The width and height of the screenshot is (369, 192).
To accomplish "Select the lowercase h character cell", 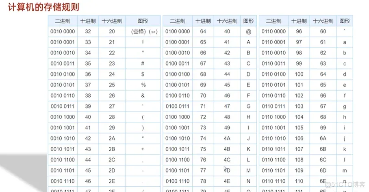I will (345, 117).
